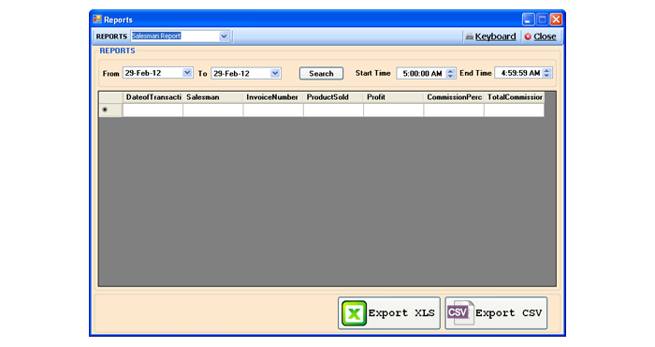This screenshot has width=655, height=347.
Task: Click the green Excel icon for Export XLS
Action: (355, 313)
